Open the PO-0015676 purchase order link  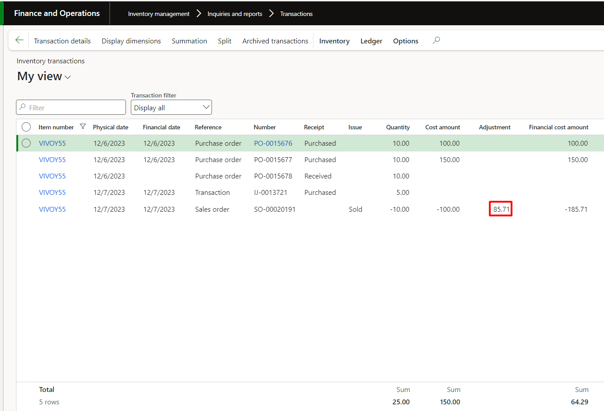[x=273, y=143]
